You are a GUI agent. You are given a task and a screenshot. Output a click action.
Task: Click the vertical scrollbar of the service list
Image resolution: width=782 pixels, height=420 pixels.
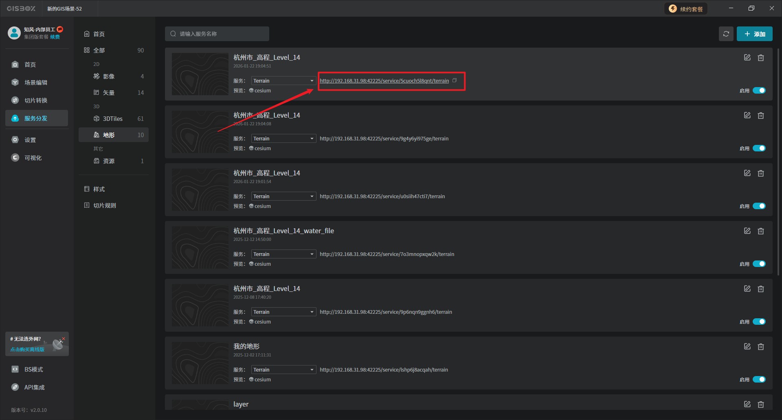(x=778, y=163)
